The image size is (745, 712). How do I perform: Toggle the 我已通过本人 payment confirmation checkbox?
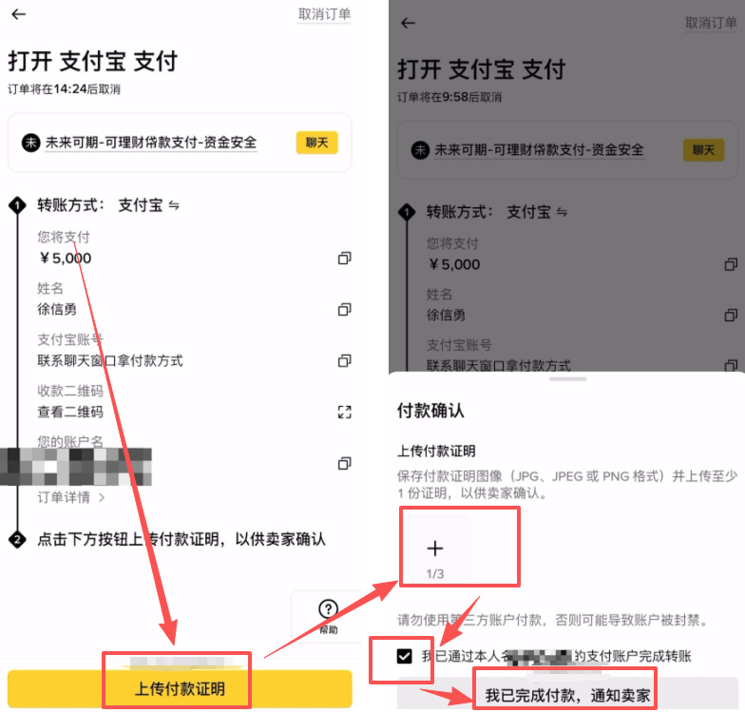[x=405, y=656]
